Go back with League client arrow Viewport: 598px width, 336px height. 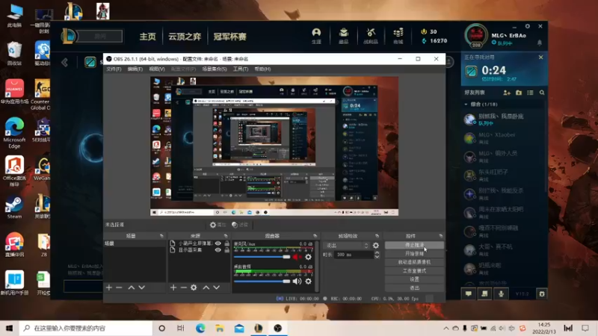coord(64,62)
